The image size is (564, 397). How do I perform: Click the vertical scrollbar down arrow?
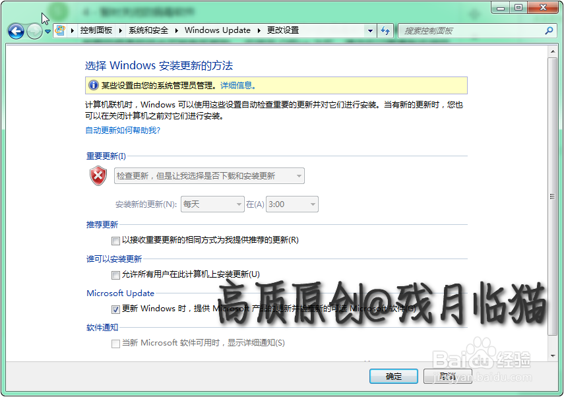pos(553,356)
